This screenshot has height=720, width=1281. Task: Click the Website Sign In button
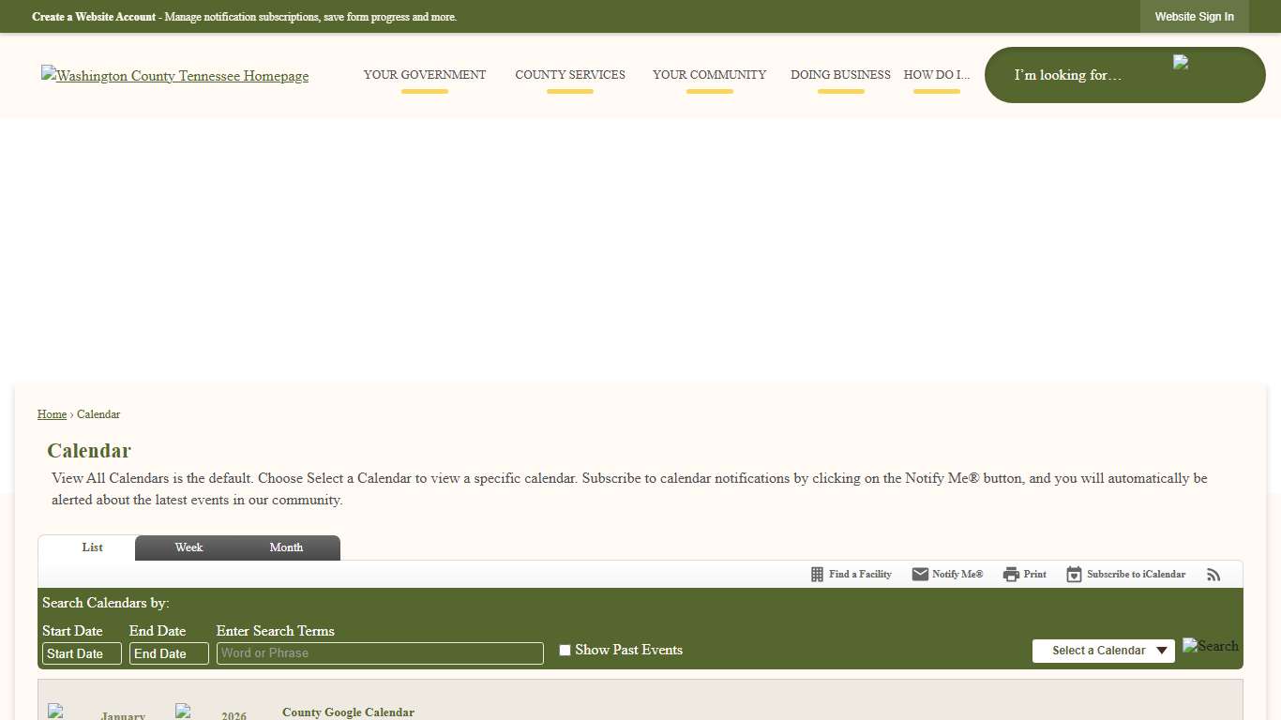(x=1194, y=17)
